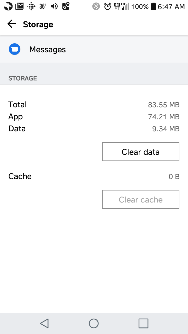188x334 pixels.
Task: Tap the Fitbit dots notification icon
Action: pyautogui.click(x=31, y=6)
